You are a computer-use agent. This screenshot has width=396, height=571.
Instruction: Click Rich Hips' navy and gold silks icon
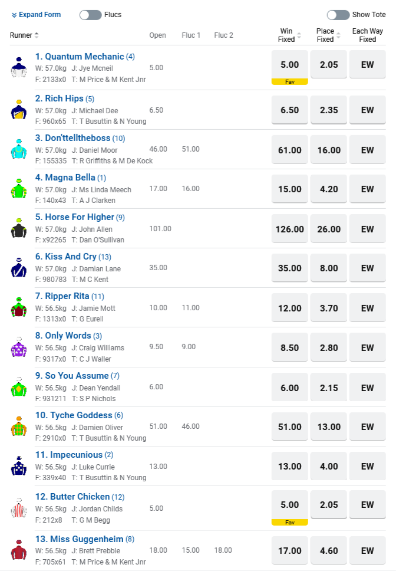tap(19, 110)
